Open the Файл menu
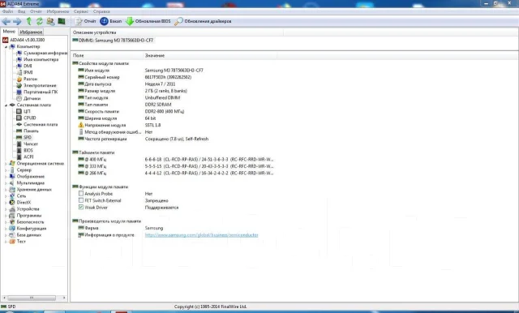Image resolution: width=519 pixels, height=313 pixels. [x=7, y=11]
